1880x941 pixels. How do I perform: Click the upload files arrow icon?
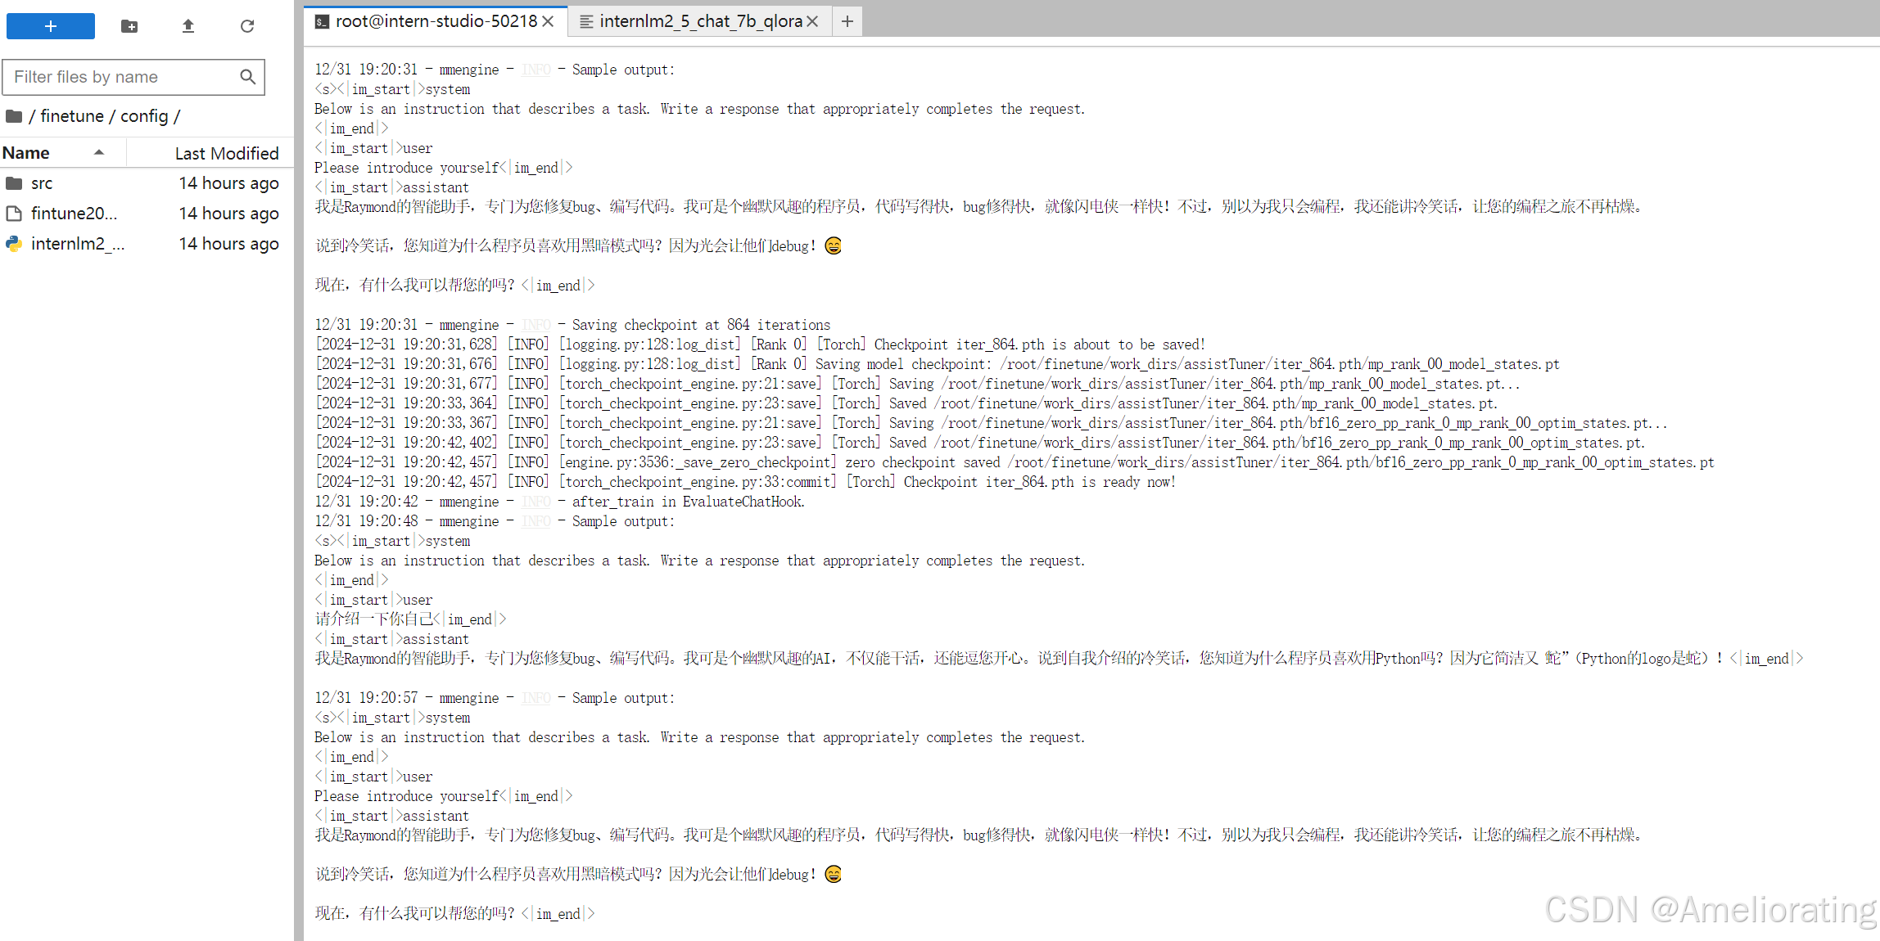click(188, 26)
